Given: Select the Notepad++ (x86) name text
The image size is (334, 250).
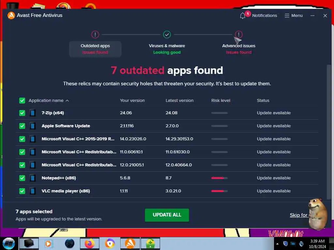Looking at the screenshot, I should [59, 178].
